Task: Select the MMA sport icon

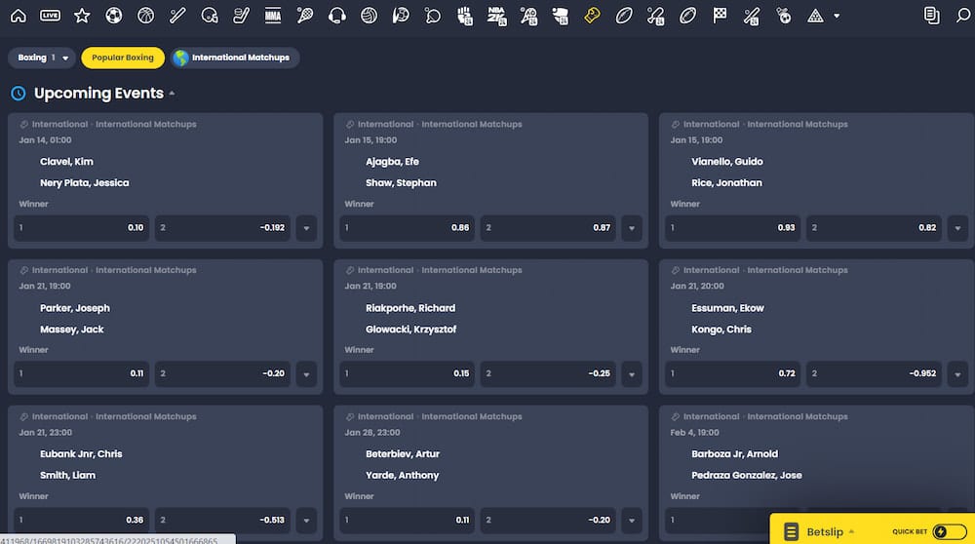Action: [x=273, y=16]
